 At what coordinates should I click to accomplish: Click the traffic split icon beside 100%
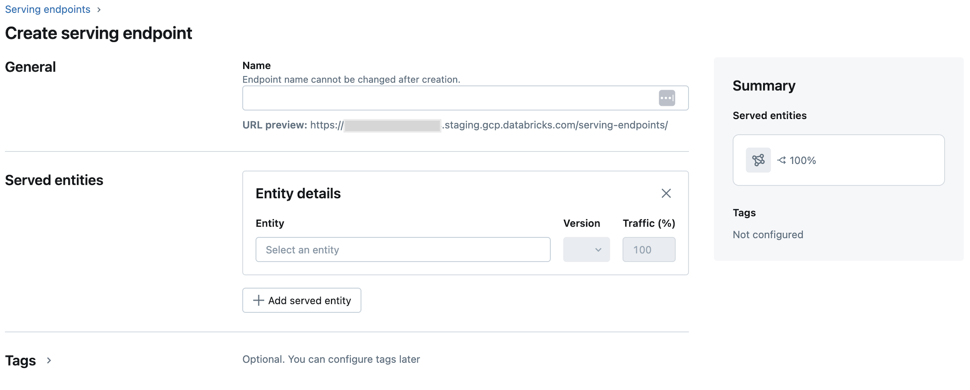tap(781, 160)
